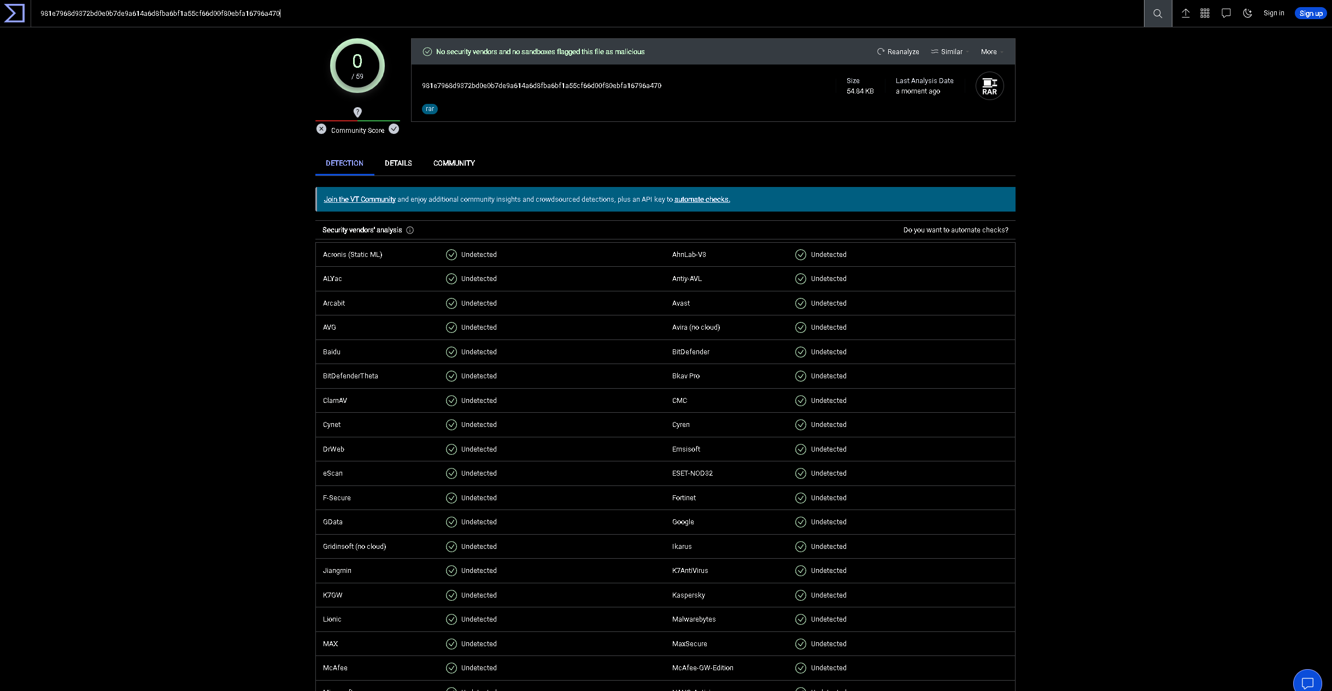Switch to the COMMUNITY tab
Screen dimensions: 1332x691
coord(454,163)
